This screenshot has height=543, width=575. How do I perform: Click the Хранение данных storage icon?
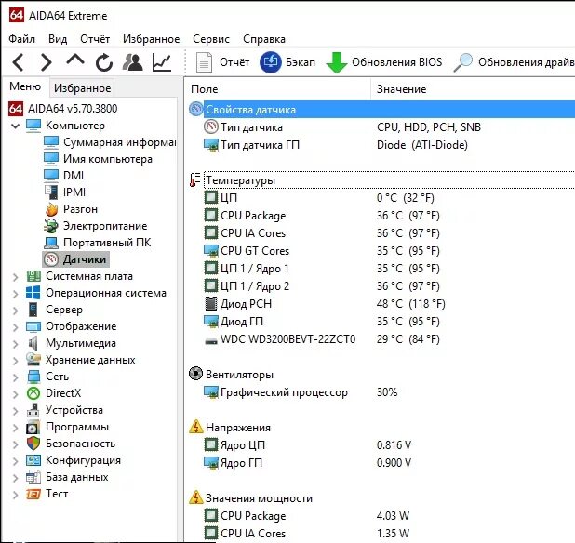[33, 360]
